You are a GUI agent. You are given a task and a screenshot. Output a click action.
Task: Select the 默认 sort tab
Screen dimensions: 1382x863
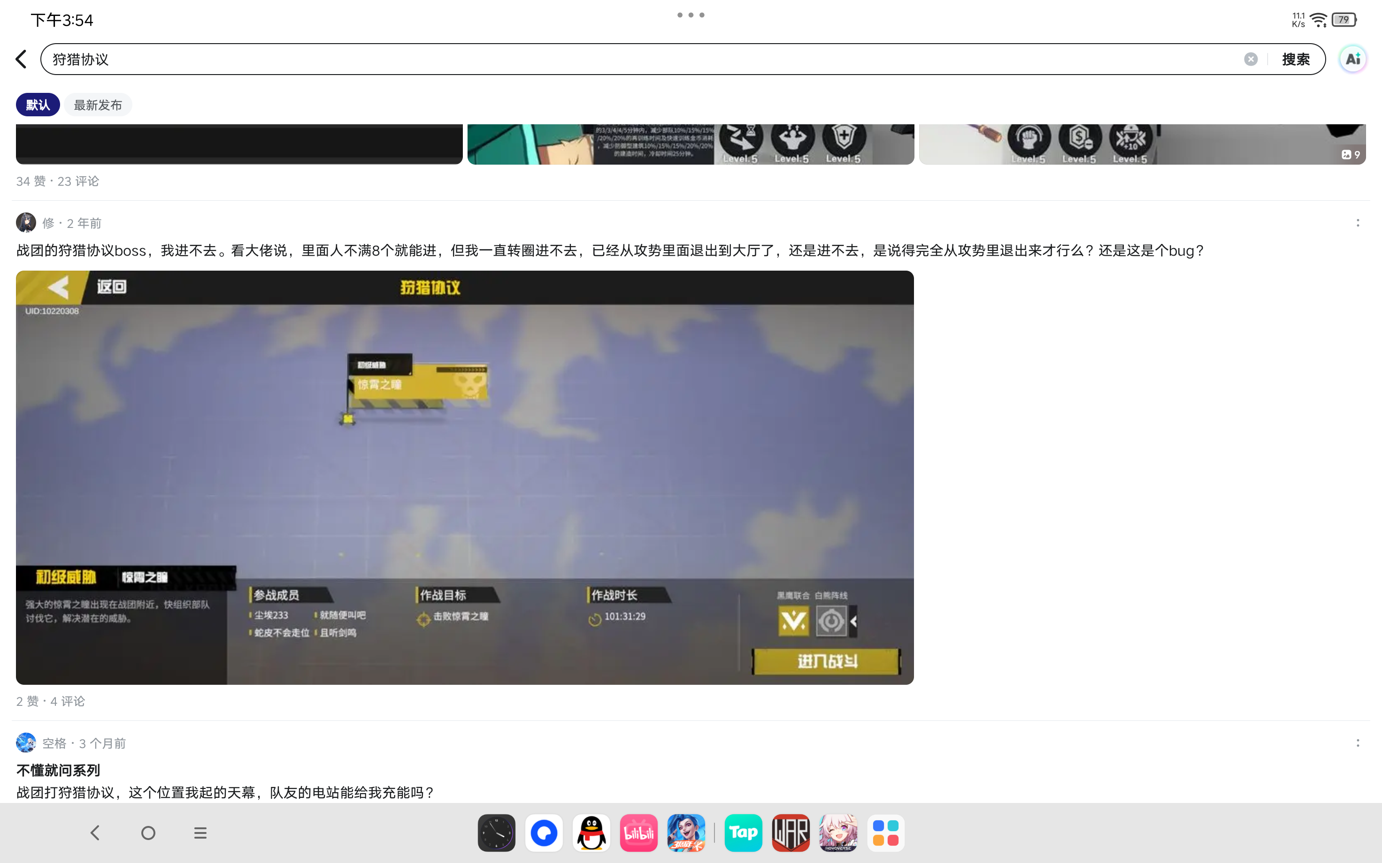click(38, 105)
